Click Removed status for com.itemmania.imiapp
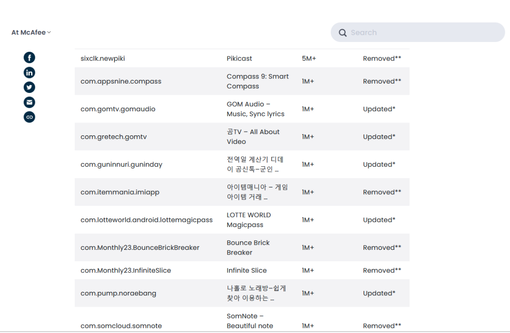This screenshot has height=333, width=510. (x=382, y=192)
